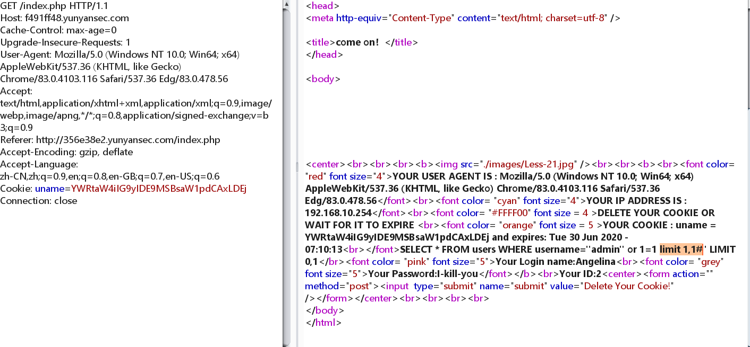This screenshot has width=750, height=347.
Task: Click the closing </html> tag
Action: (x=323, y=323)
